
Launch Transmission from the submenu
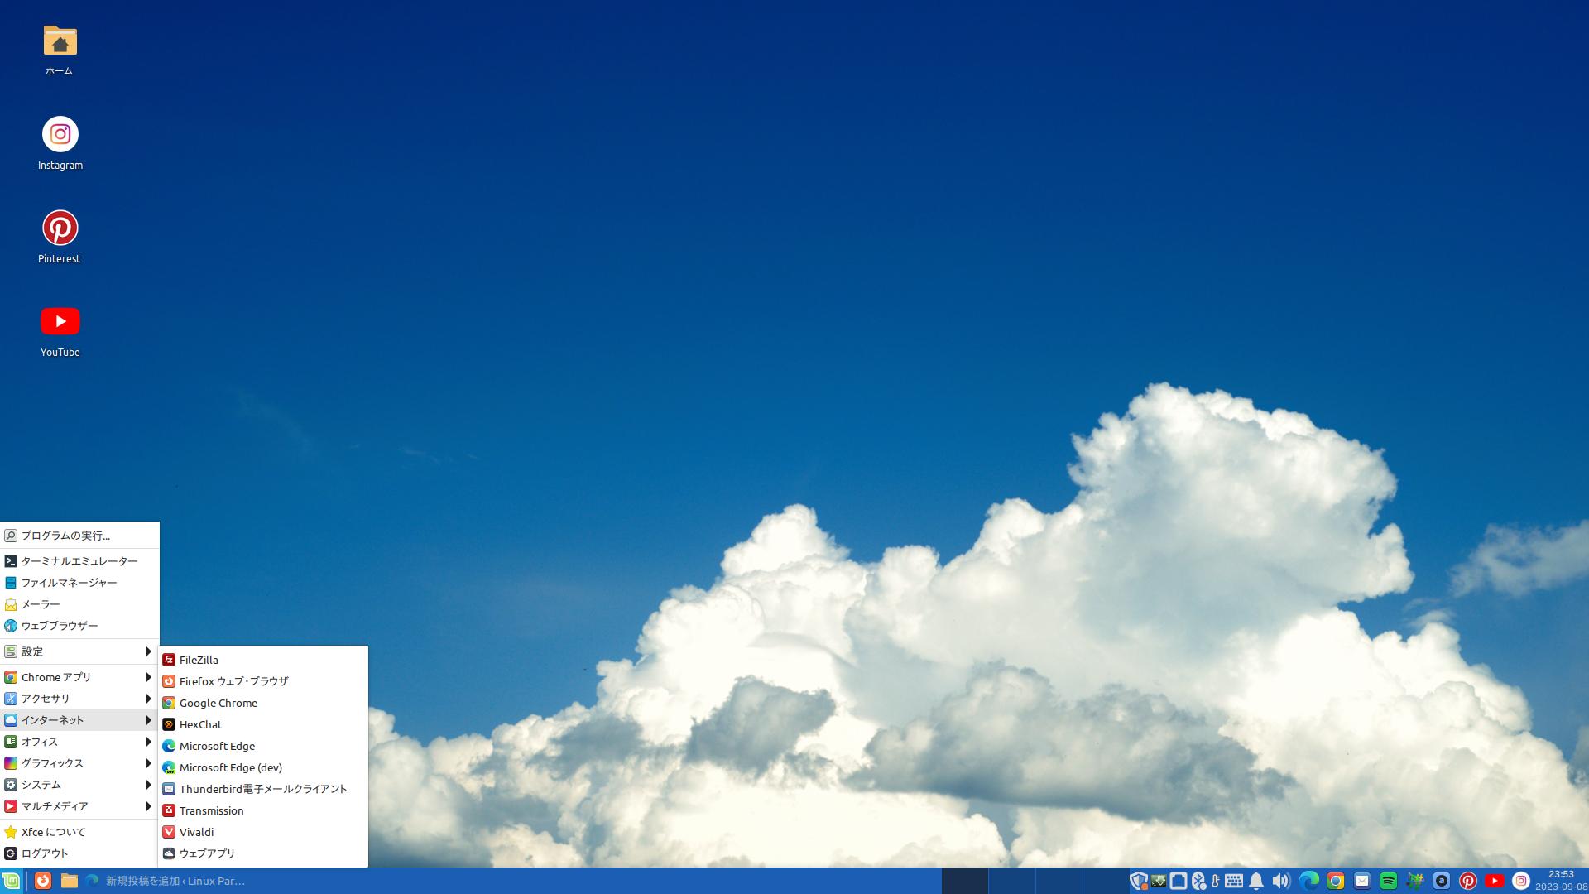[x=263, y=810]
